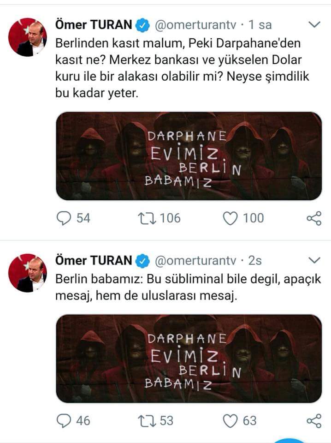Open Ömer TURAN's avatar on first tweet
This screenshot has width=331, height=443.
click(x=28, y=37)
